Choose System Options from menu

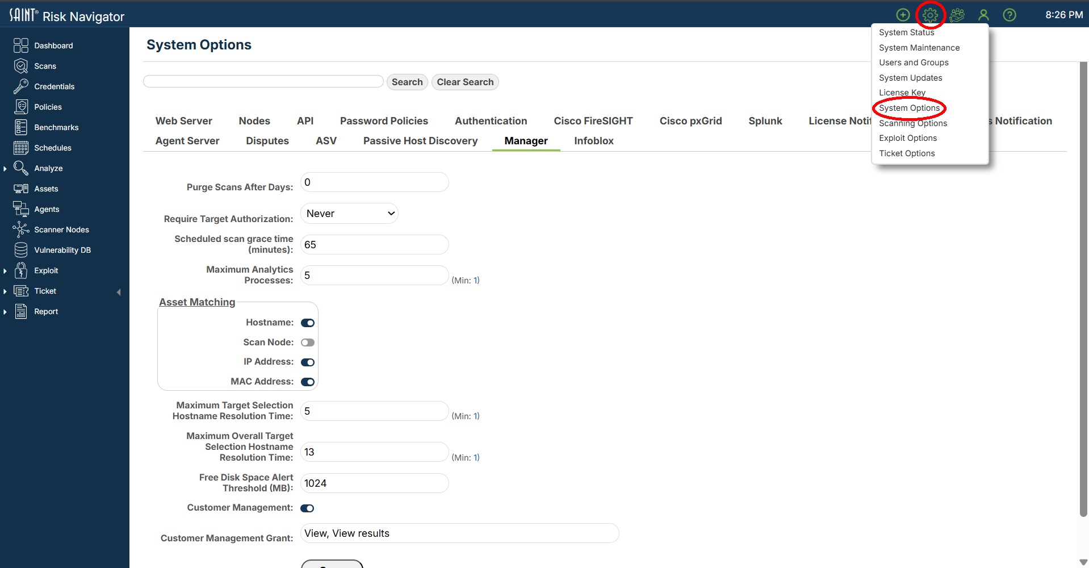[x=909, y=108]
